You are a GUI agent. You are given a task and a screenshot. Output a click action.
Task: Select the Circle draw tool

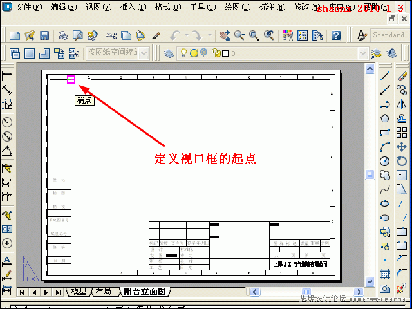385,161
